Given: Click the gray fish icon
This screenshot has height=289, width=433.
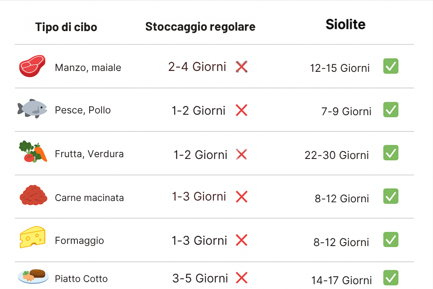Looking at the screenshot, I should pos(32,108).
